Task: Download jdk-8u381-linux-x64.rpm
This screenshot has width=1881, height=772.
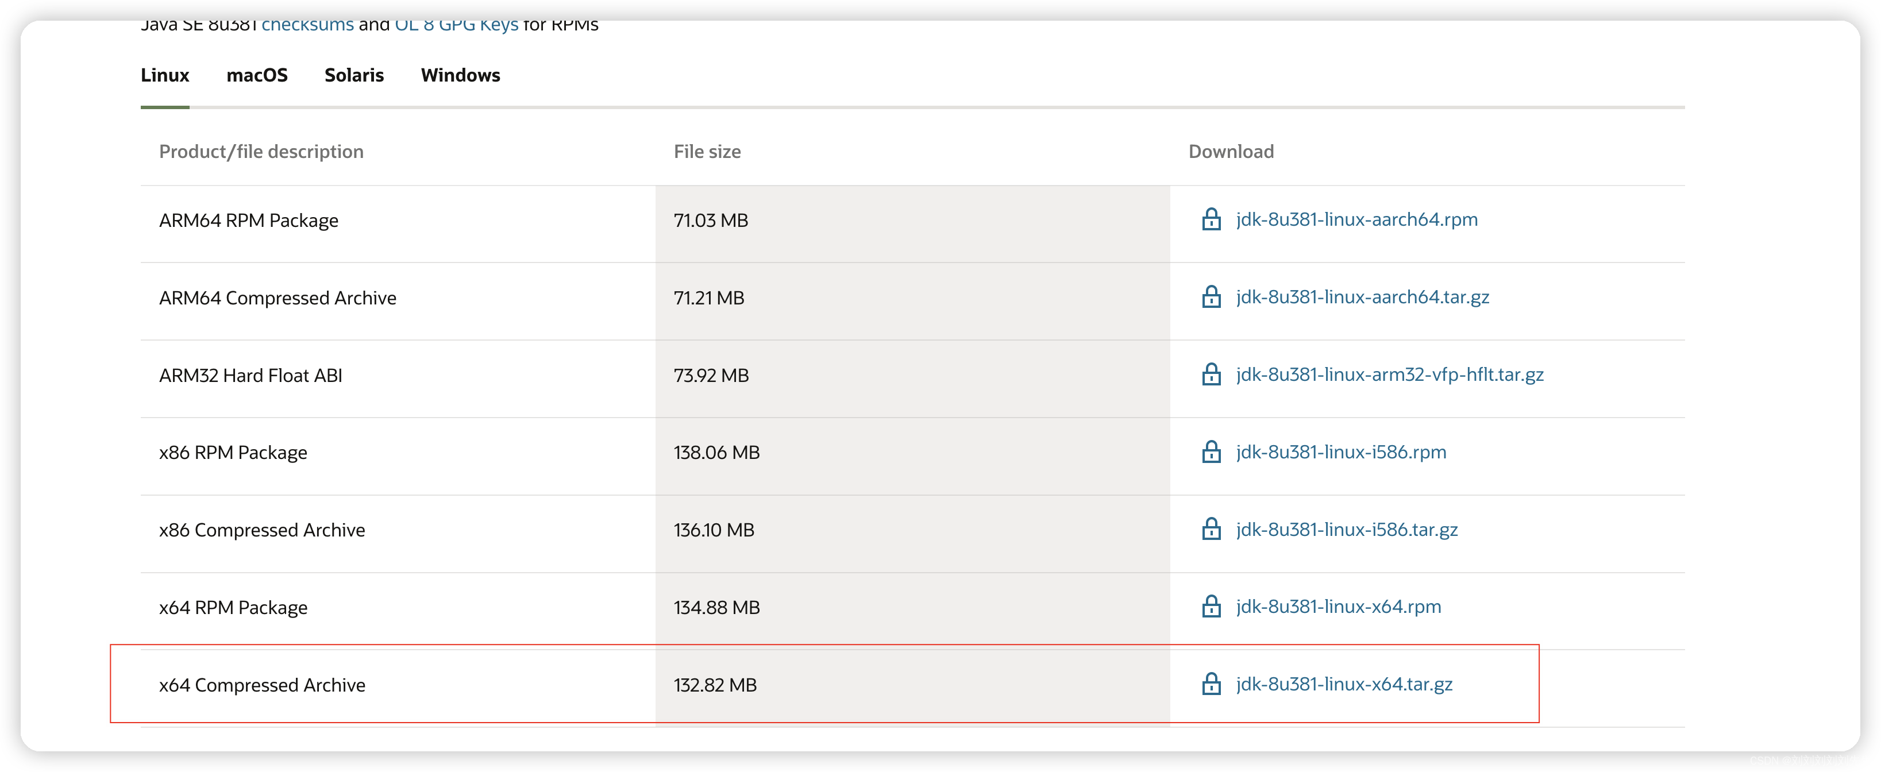Action: 1339,606
